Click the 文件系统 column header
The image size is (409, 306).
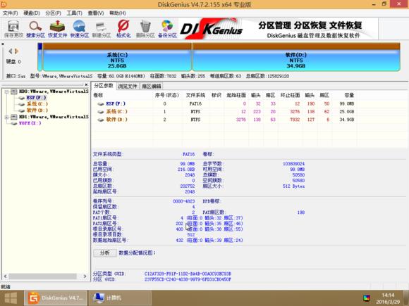click(195, 95)
